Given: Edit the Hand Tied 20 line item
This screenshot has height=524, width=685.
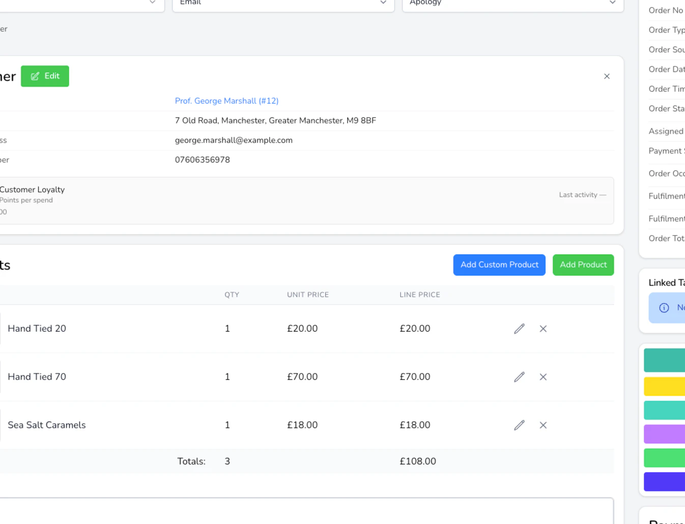Looking at the screenshot, I should (519, 329).
